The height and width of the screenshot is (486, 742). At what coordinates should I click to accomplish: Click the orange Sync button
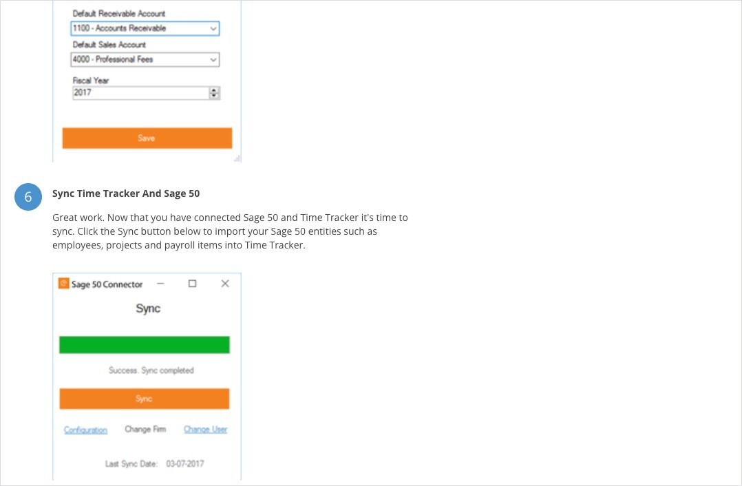(x=145, y=399)
